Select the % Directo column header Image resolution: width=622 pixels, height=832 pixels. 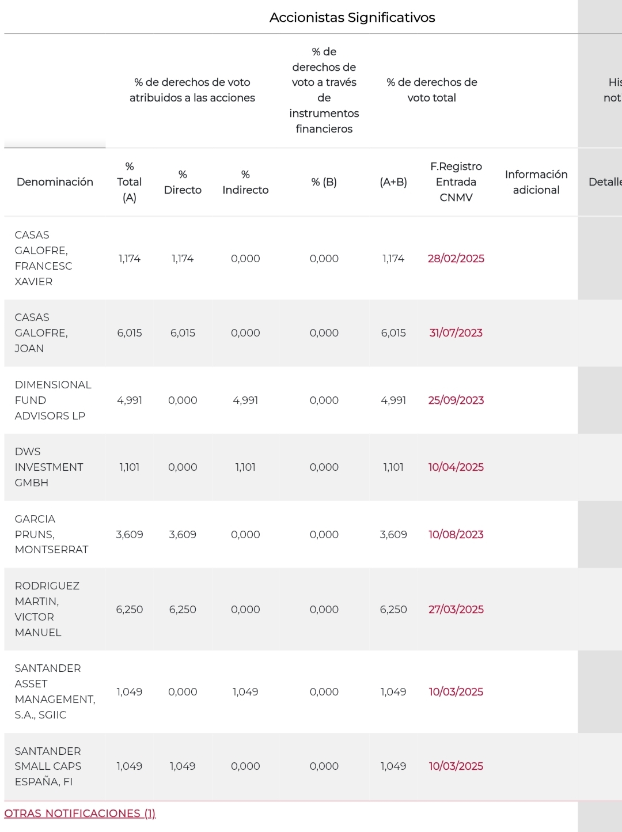[x=183, y=182]
